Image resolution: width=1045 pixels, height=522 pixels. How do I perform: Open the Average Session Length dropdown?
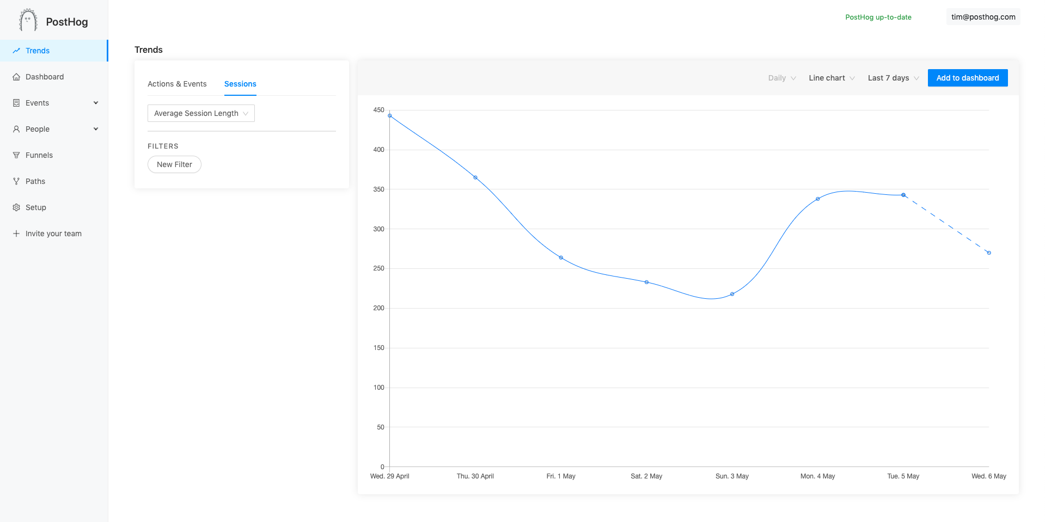click(201, 113)
